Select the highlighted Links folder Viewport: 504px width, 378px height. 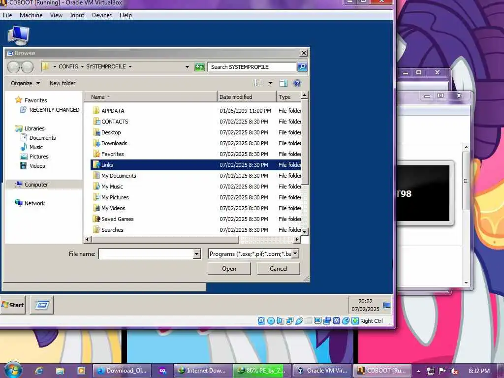point(196,165)
